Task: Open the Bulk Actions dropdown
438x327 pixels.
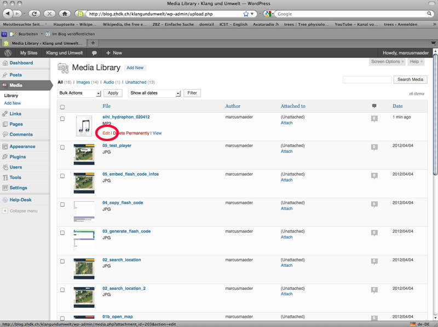Action: 79,93
